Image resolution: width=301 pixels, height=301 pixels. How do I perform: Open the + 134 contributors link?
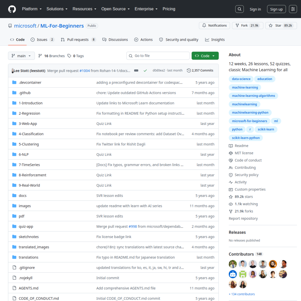[242, 294]
